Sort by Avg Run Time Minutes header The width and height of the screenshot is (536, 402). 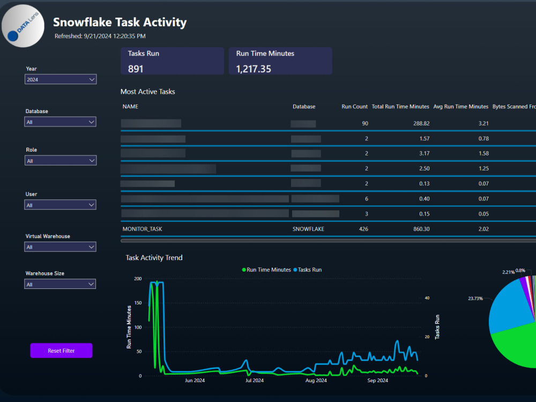pos(461,107)
